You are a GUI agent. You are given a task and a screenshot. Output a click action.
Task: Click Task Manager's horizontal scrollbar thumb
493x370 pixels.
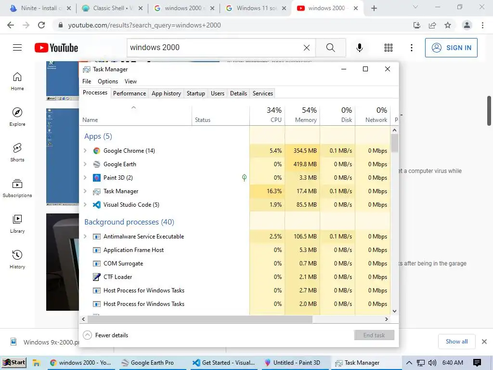point(200,319)
